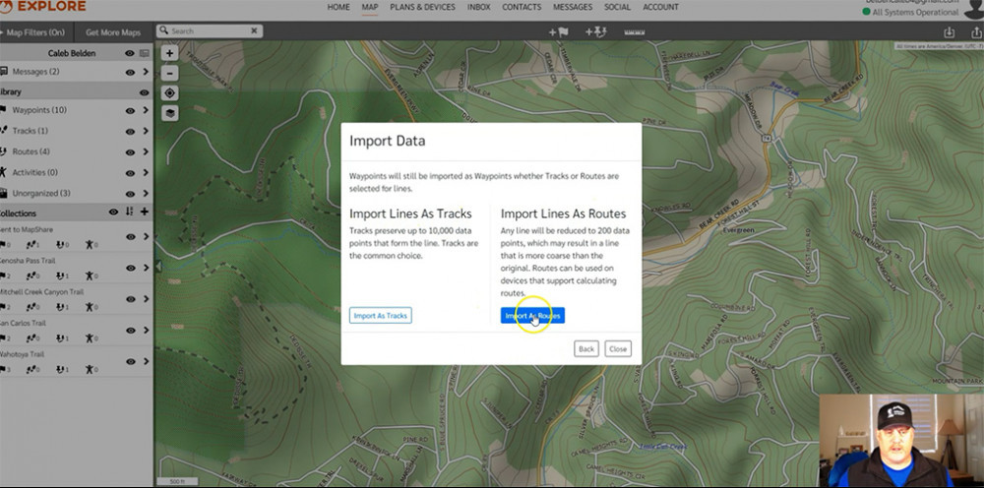Toggle visibility of Kenosha Pass Trail collection
Image resolution: width=984 pixels, height=488 pixels.
click(x=130, y=268)
